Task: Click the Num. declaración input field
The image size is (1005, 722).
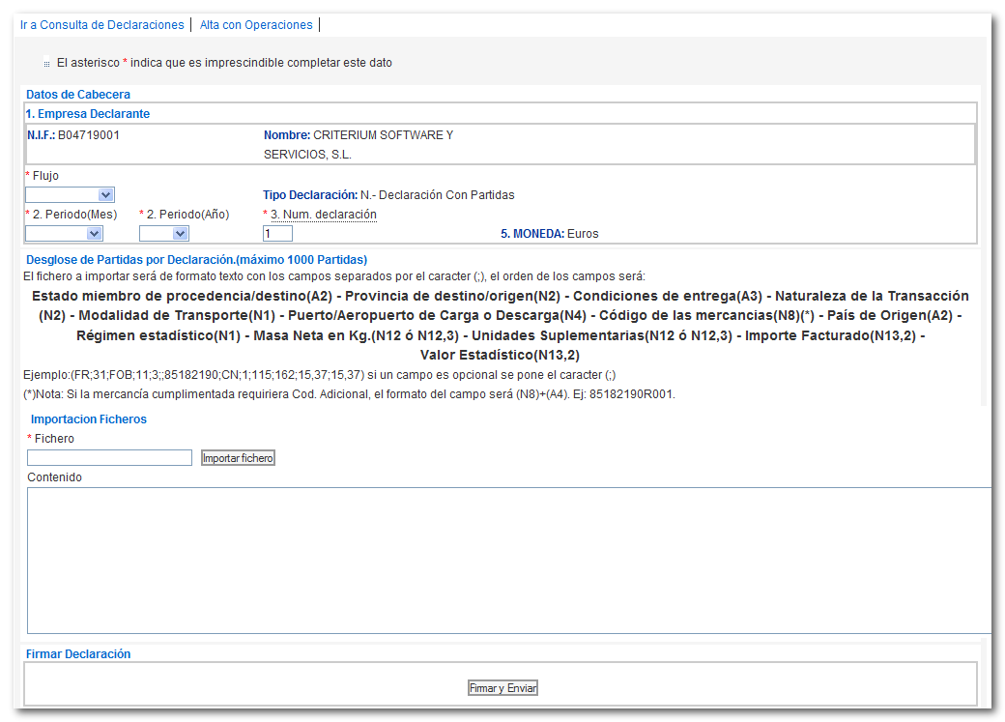Action: point(277,233)
